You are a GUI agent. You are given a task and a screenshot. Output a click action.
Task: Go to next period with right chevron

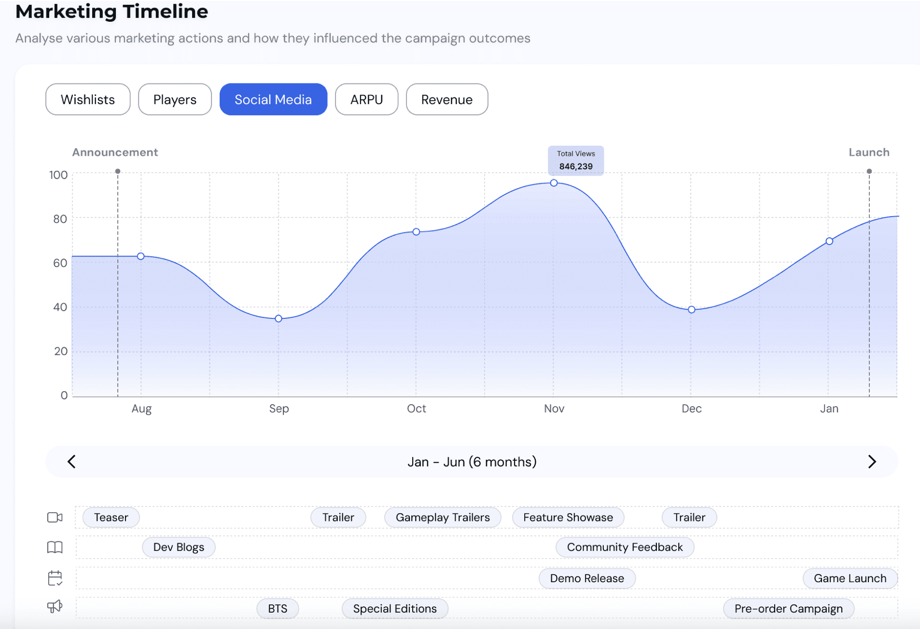pos(872,462)
